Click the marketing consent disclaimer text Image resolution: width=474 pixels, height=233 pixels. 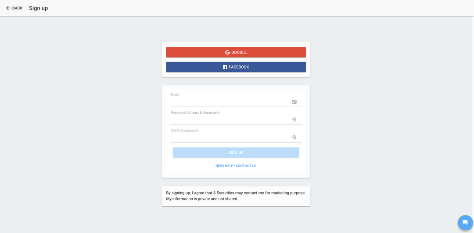click(236, 196)
